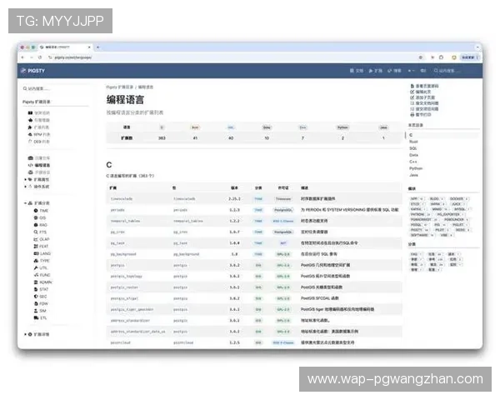Viewport: 500px width, 400px height.
Task: Click the FUNC category in sidebar
Action: 44,277
